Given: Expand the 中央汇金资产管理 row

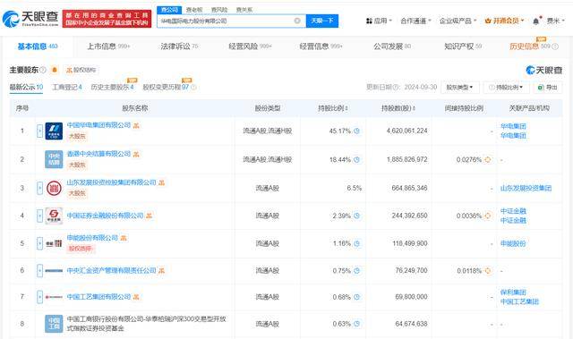Looking at the screenshot, I should [39, 270].
